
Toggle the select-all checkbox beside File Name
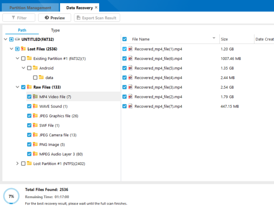[125, 39]
